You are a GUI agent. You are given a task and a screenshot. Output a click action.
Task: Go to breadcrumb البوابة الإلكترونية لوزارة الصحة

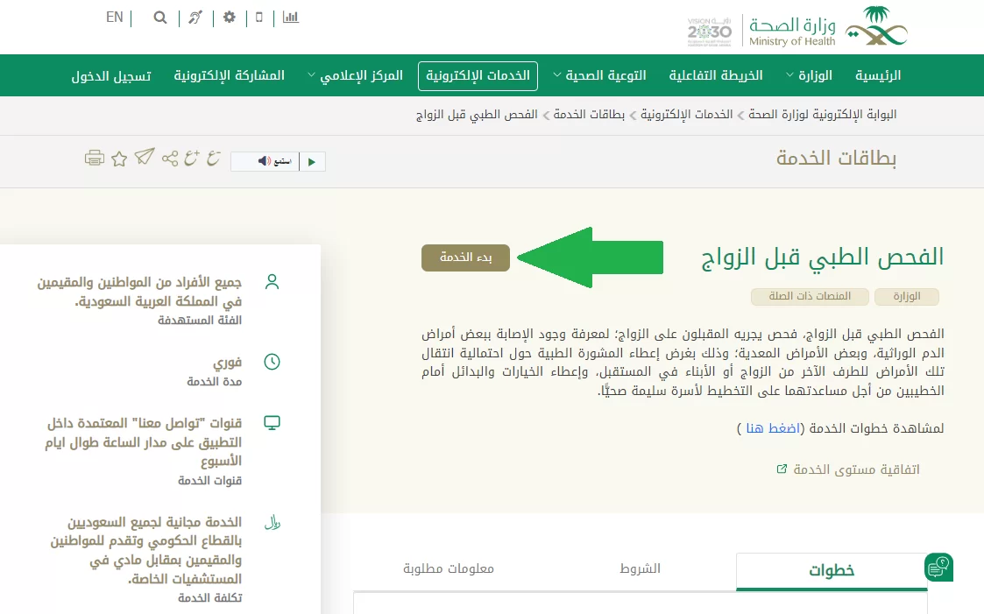(822, 114)
